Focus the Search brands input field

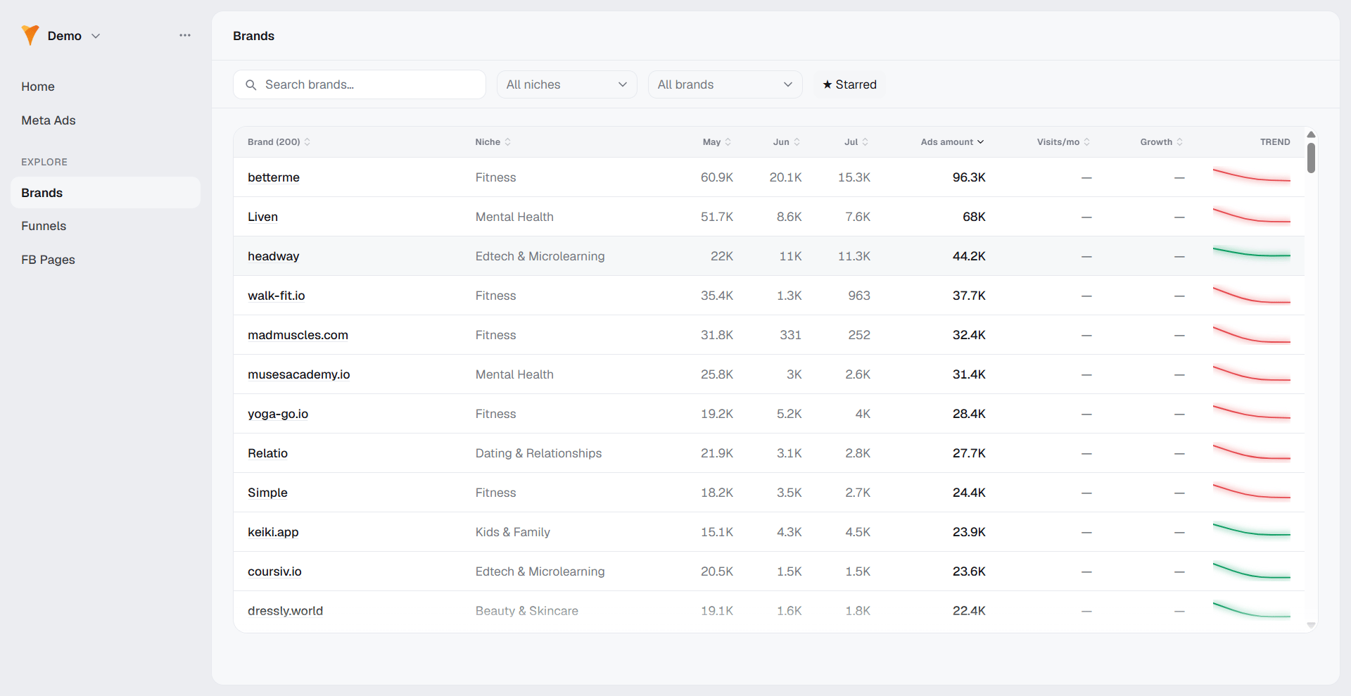[360, 84]
